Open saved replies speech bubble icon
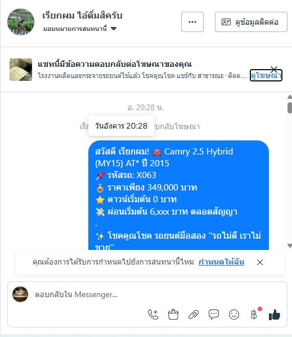This screenshot has height=337, width=292. (x=214, y=315)
